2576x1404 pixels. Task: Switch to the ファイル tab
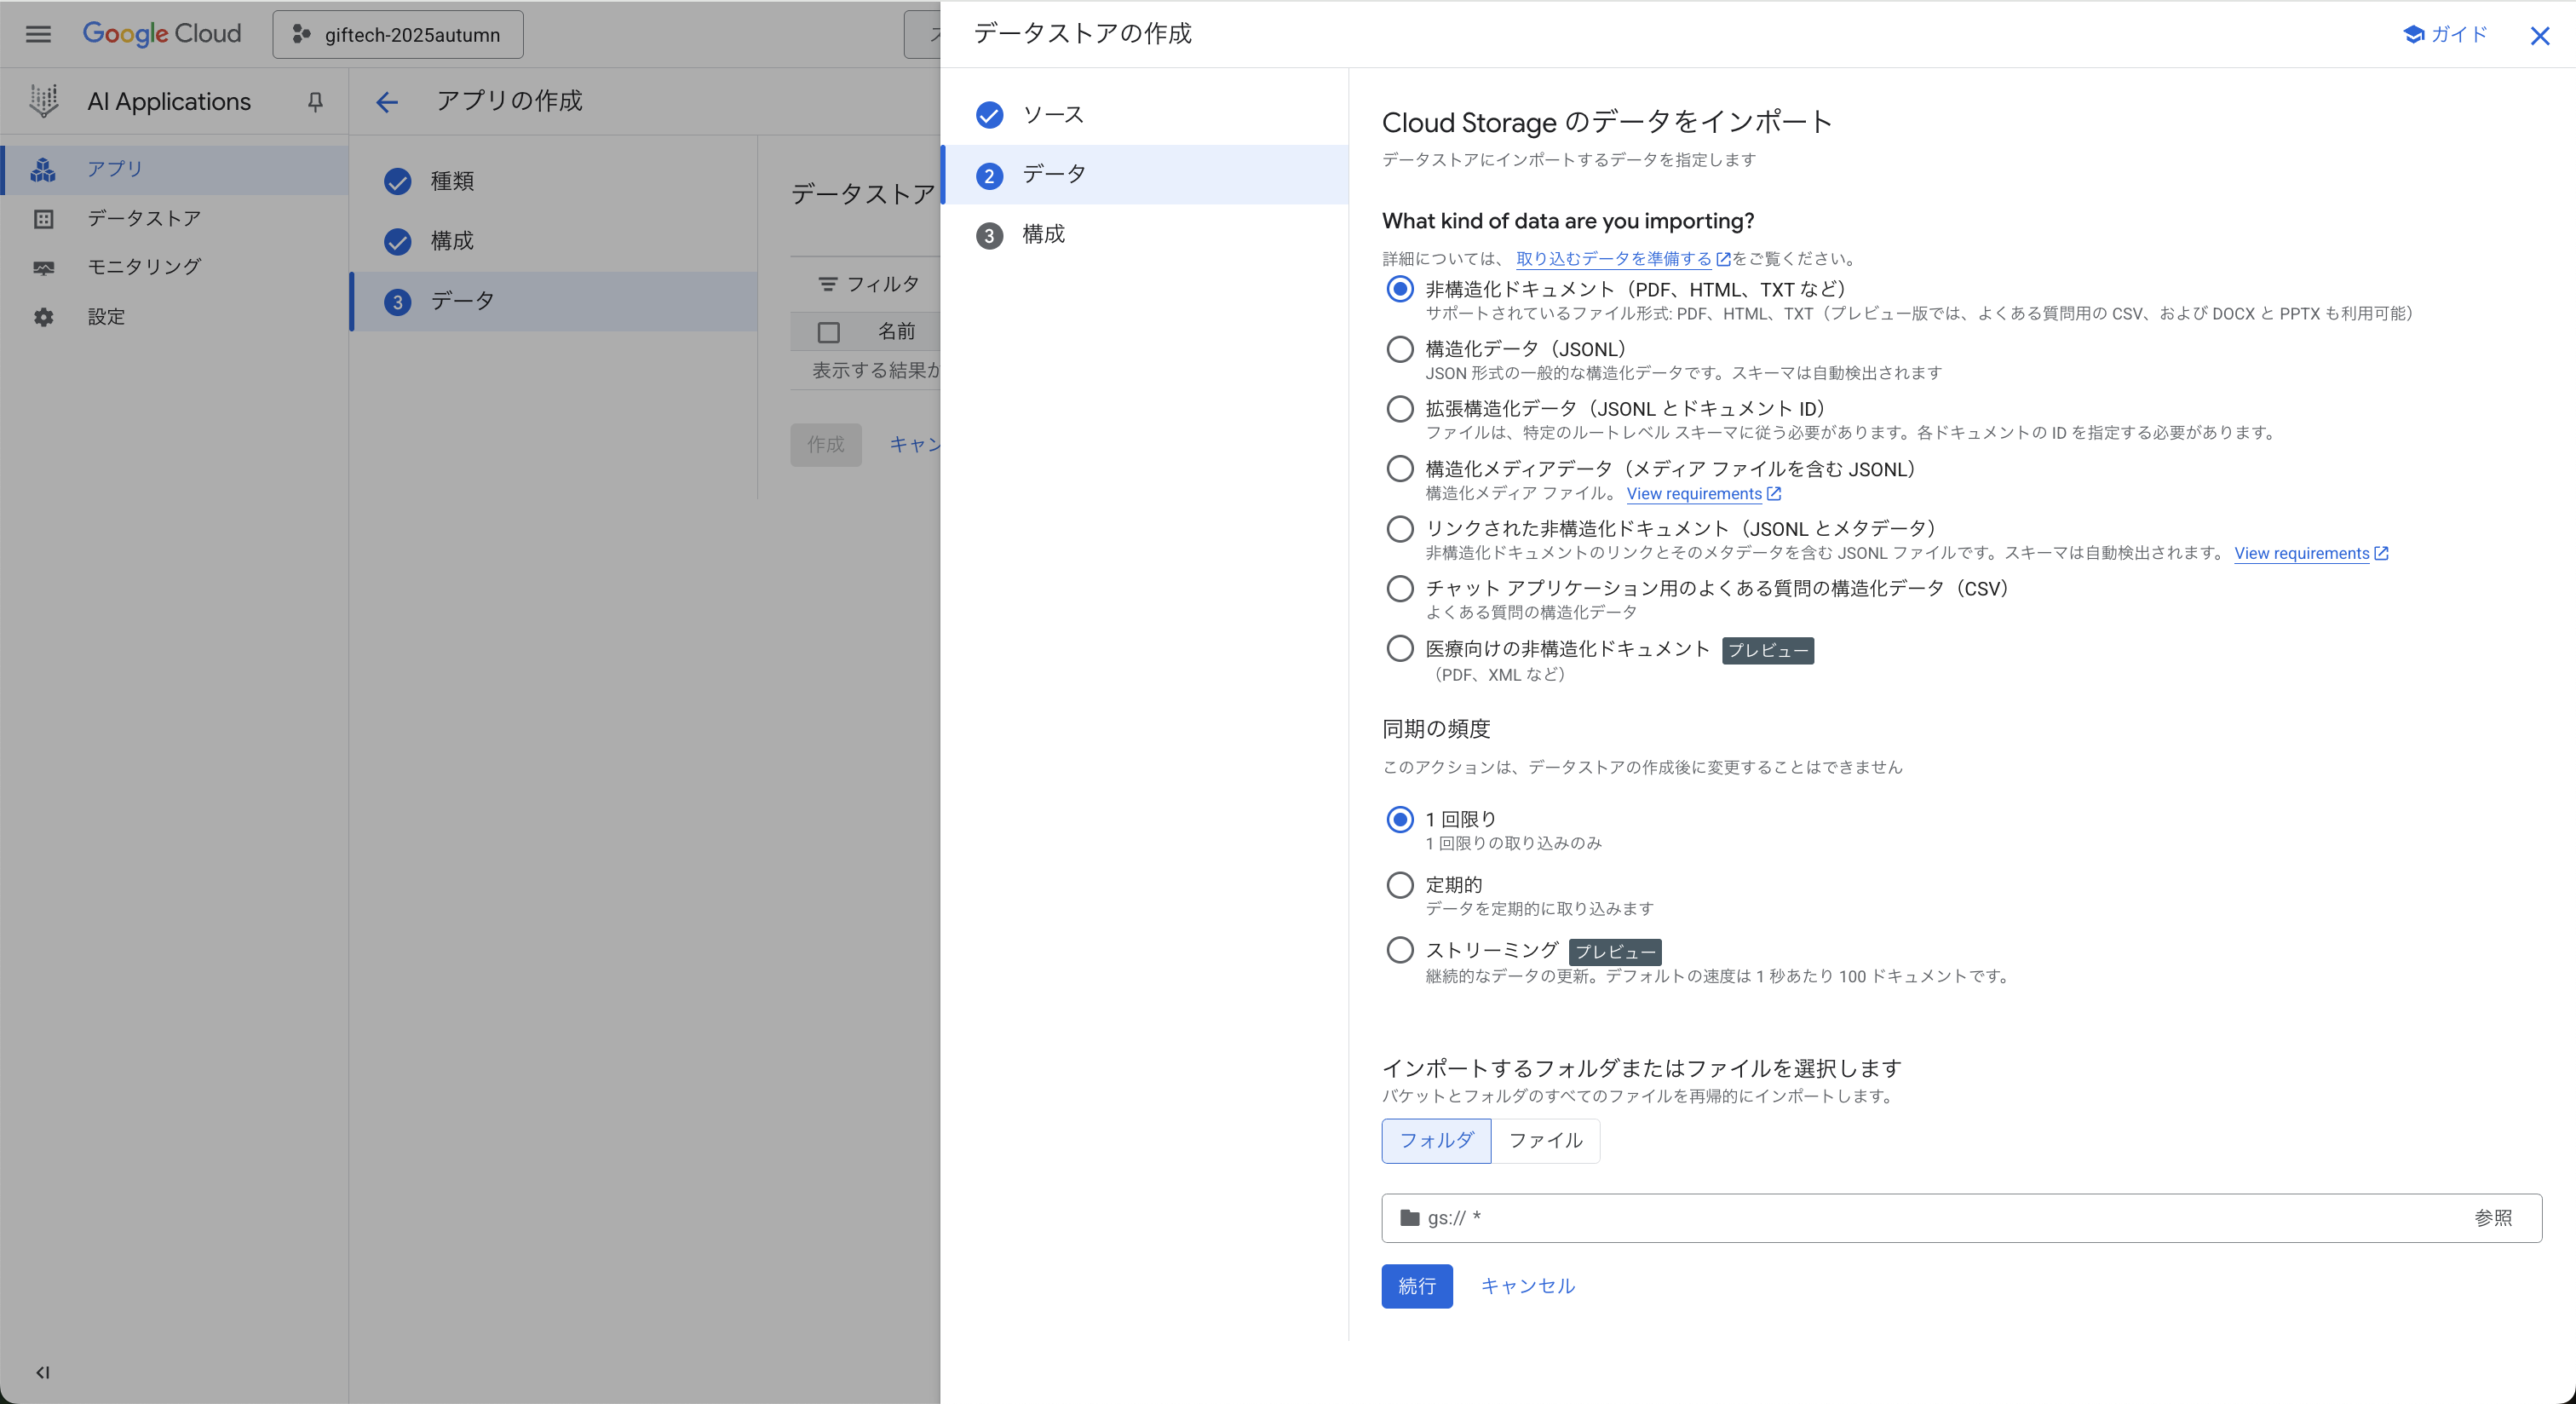[1545, 1140]
